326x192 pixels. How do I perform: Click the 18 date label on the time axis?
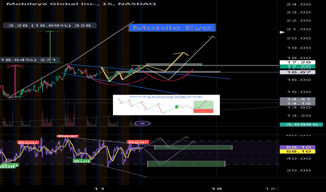pos(217,189)
